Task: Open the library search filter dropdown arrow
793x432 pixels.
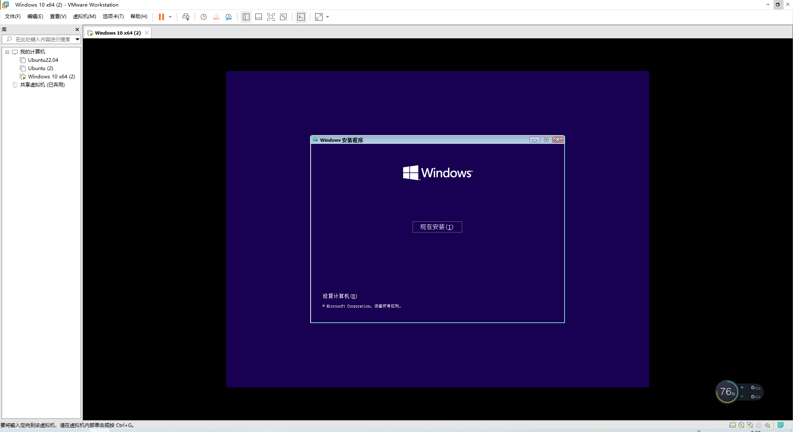Action: click(77, 39)
